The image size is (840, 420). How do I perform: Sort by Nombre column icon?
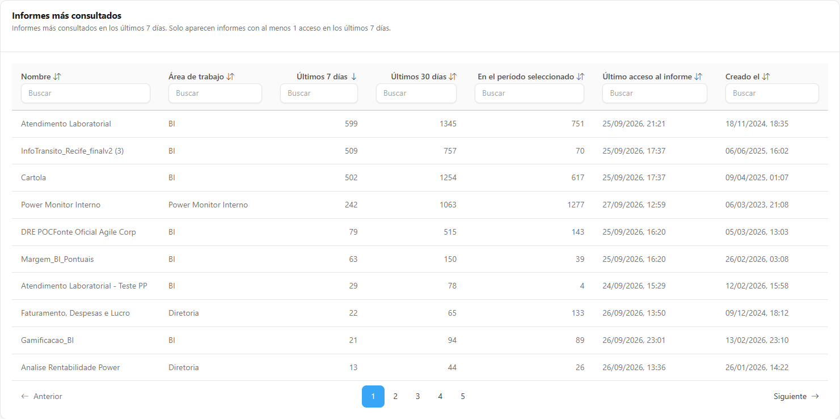tap(57, 77)
